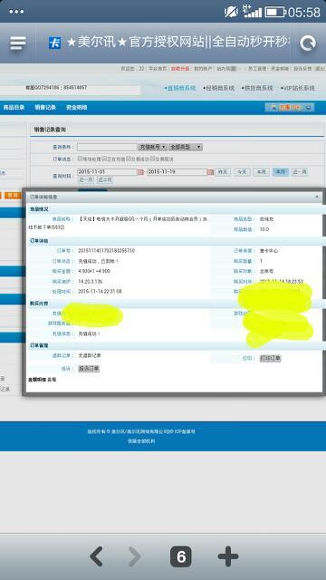Tap the signal strength bars icon
Viewport: 326px width, 580px height.
(x=253, y=12)
